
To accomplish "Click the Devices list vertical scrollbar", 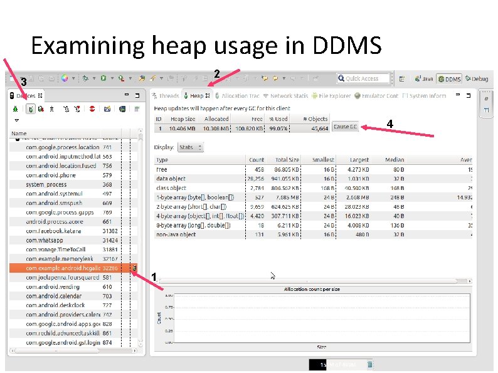I will tap(140, 238).
